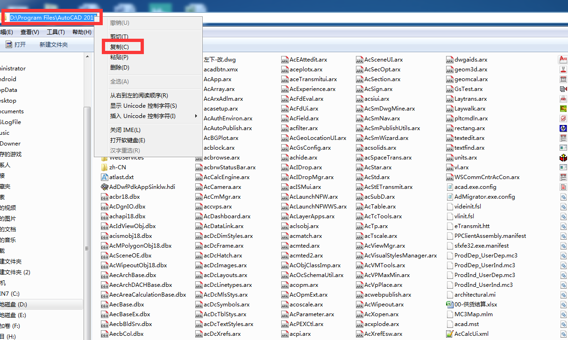Select the (C:) drive in the sidebar
Screen dimensions: 568x340
click(10, 294)
